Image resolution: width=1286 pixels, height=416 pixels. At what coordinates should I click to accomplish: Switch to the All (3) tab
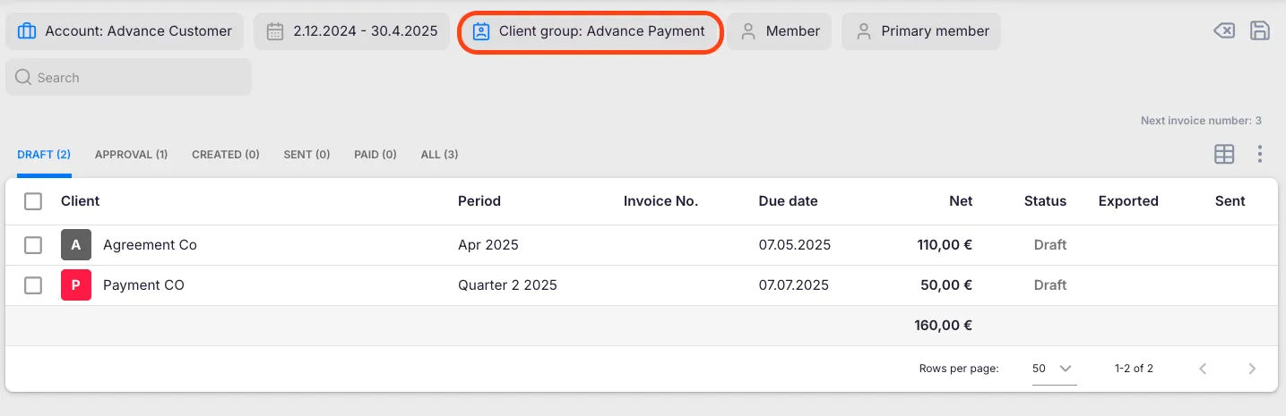(439, 155)
